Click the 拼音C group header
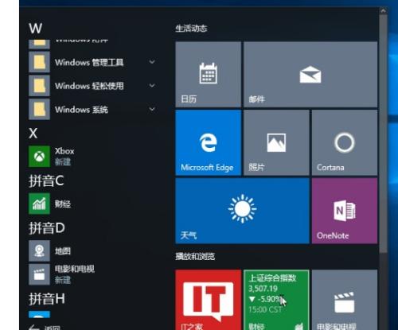The height and width of the screenshot is (330, 398). (x=46, y=181)
